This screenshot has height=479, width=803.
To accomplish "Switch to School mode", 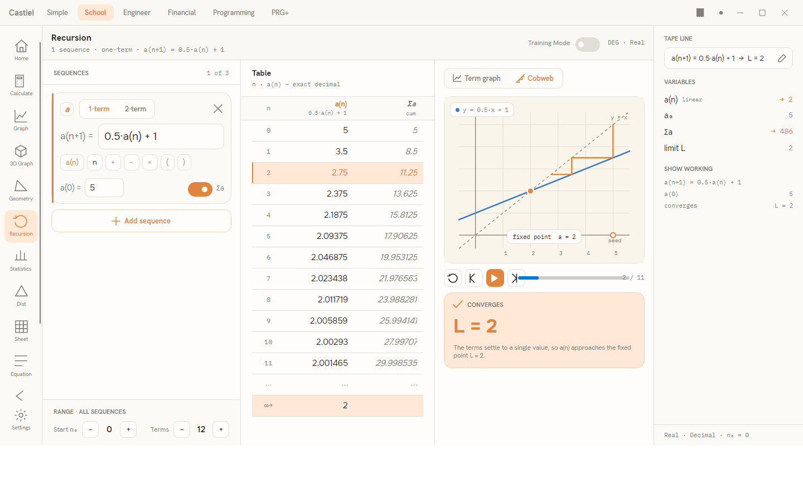I will (95, 12).
